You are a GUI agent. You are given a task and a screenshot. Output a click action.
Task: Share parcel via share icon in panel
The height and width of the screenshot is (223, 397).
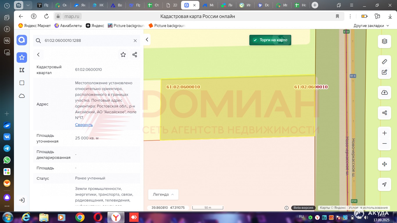pos(135,55)
